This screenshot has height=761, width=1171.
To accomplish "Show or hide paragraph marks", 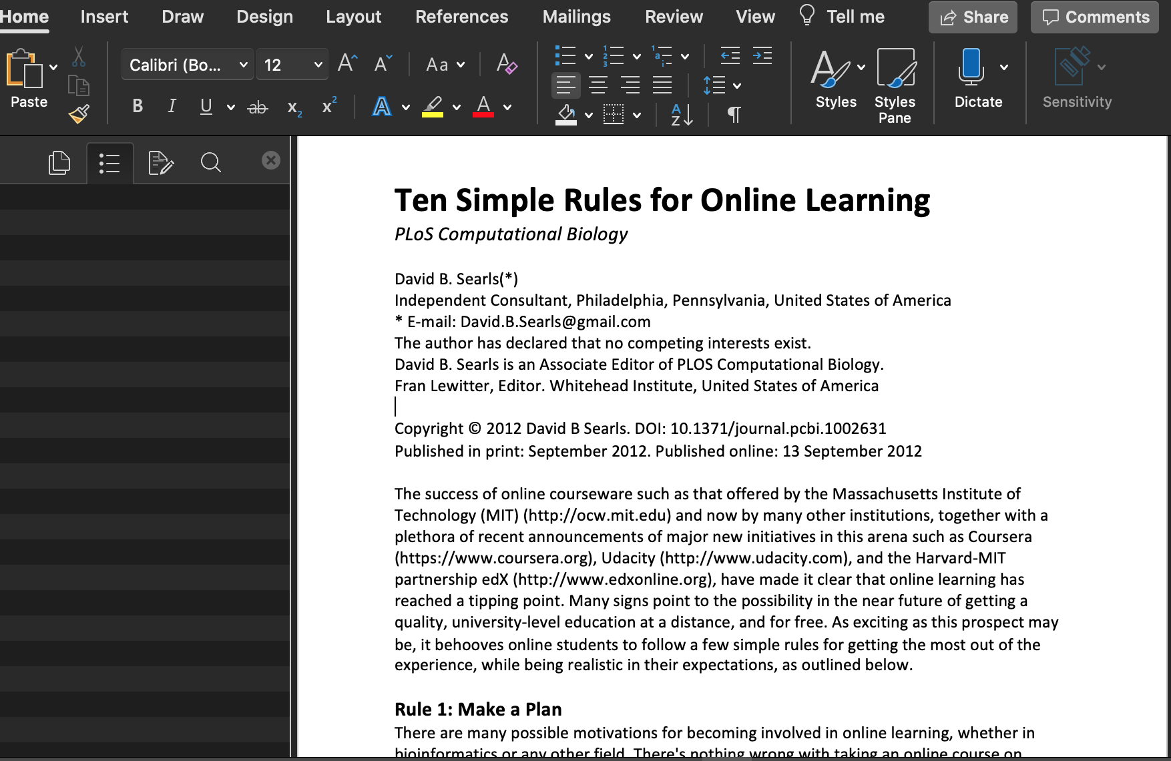I will 734,115.
